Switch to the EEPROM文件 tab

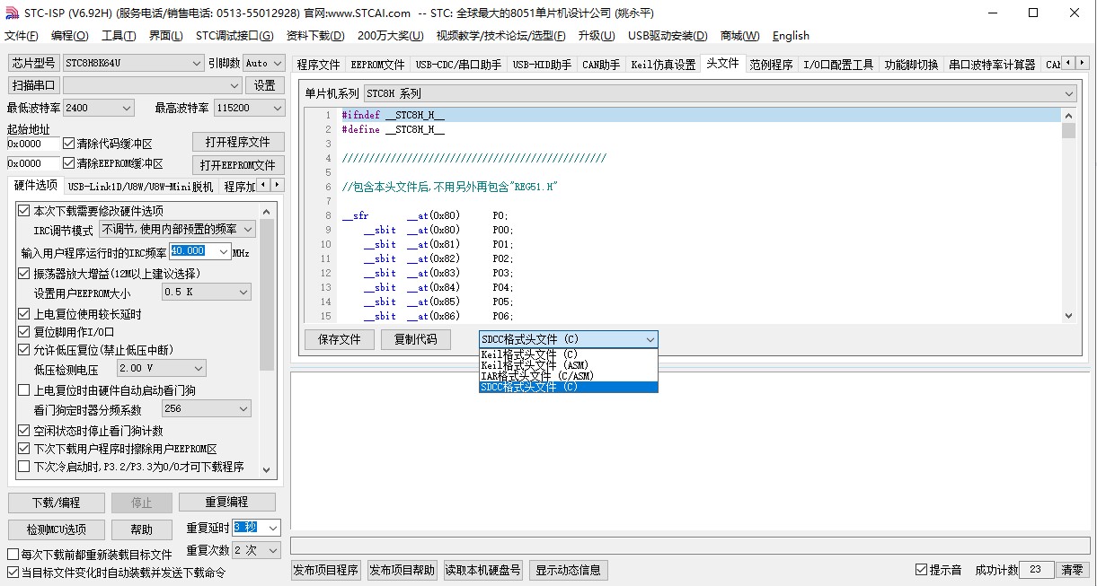pyautogui.click(x=377, y=65)
